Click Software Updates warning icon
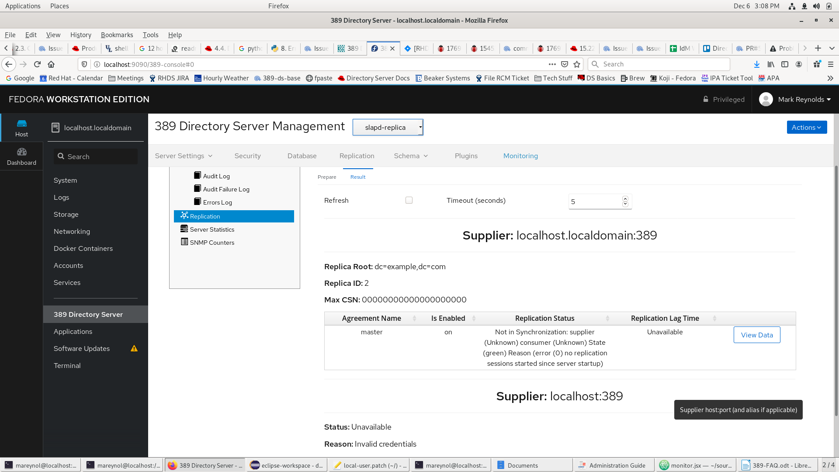 [x=134, y=348]
